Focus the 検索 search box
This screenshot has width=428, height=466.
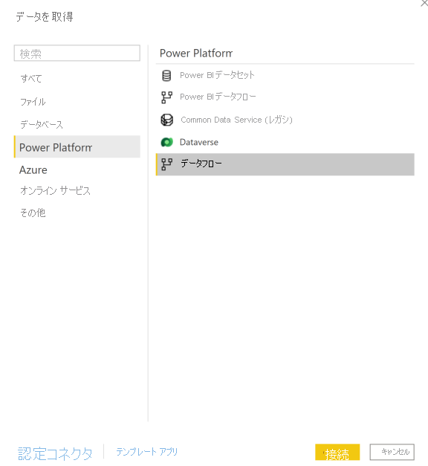click(x=77, y=54)
